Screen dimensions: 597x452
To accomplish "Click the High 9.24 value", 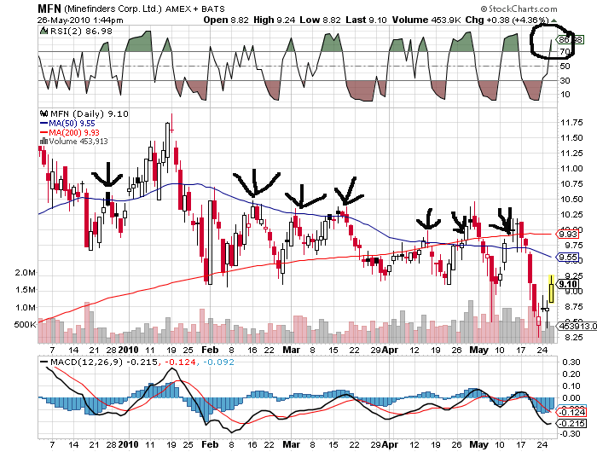I will point(274,20).
